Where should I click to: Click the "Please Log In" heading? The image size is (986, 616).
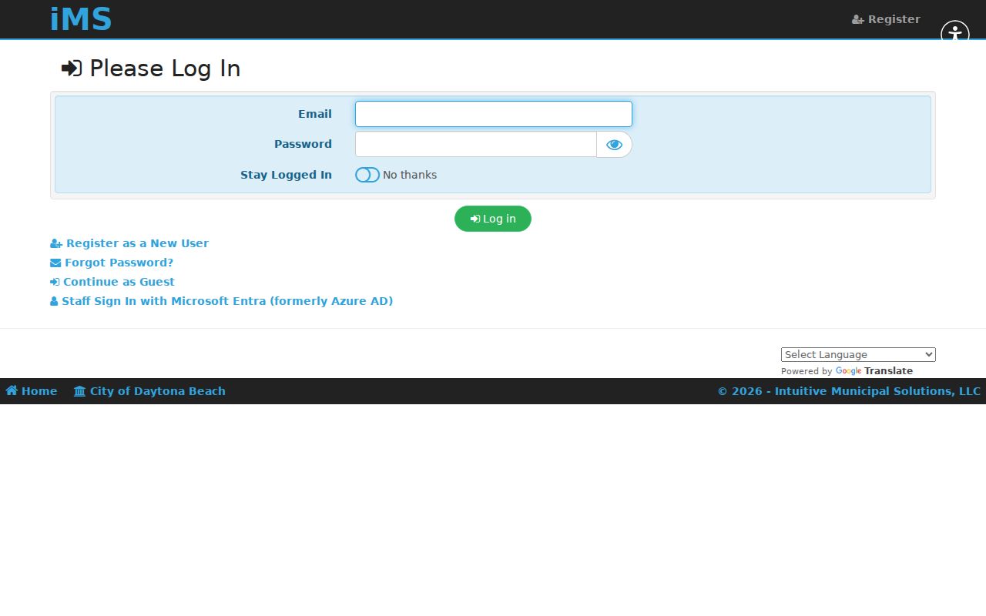coord(151,69)
